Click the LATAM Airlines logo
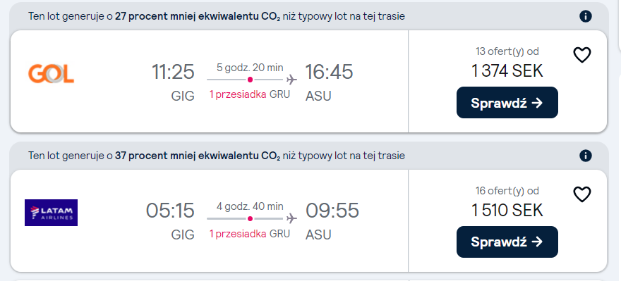621x281 pixels. coord(51,213)
